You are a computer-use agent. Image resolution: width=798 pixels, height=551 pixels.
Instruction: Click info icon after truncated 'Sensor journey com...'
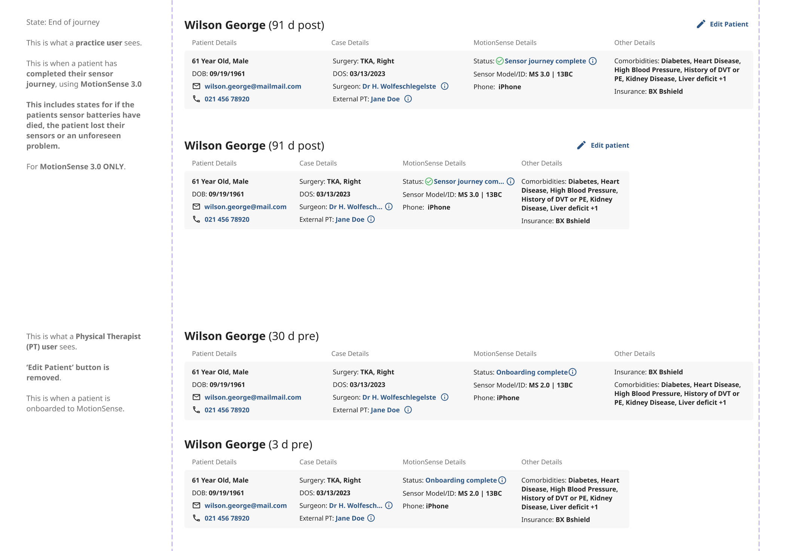[510, 182]
